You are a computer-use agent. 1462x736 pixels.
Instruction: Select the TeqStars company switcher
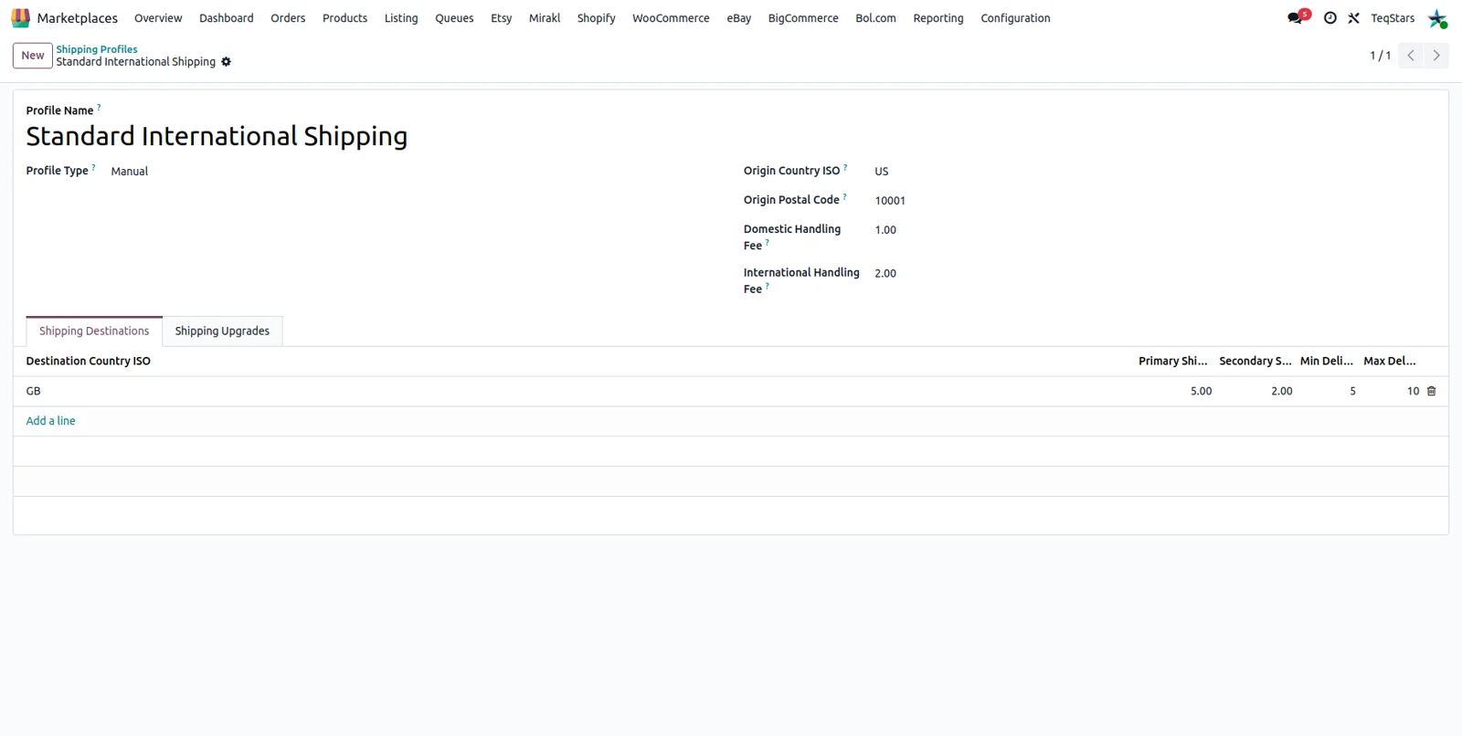coord(1393,18)
